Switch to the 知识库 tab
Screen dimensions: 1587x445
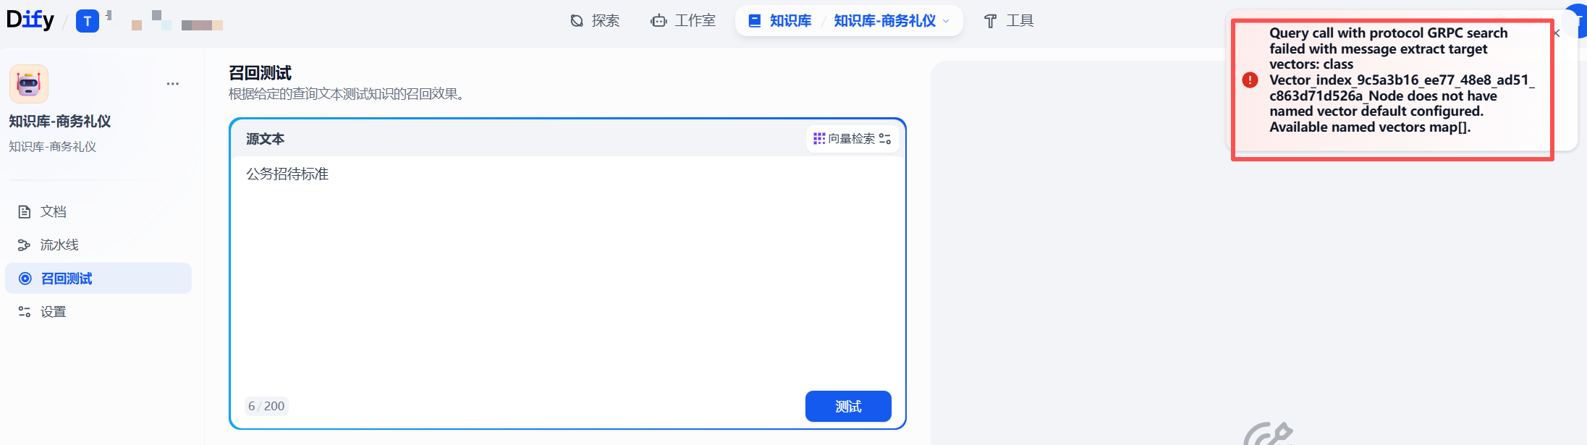pos(780,21)
